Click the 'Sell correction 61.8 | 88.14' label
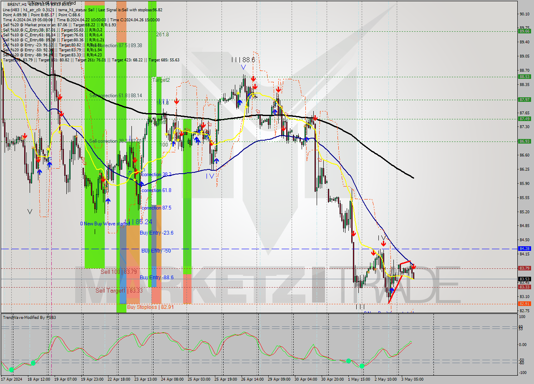534x384 pixels. (116, 96)
